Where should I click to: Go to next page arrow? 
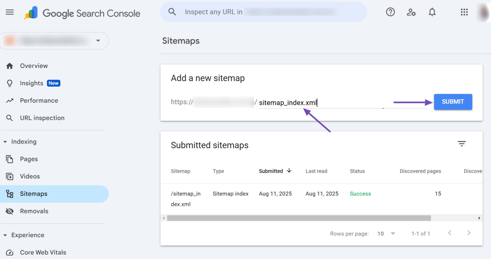coord(469,233)
